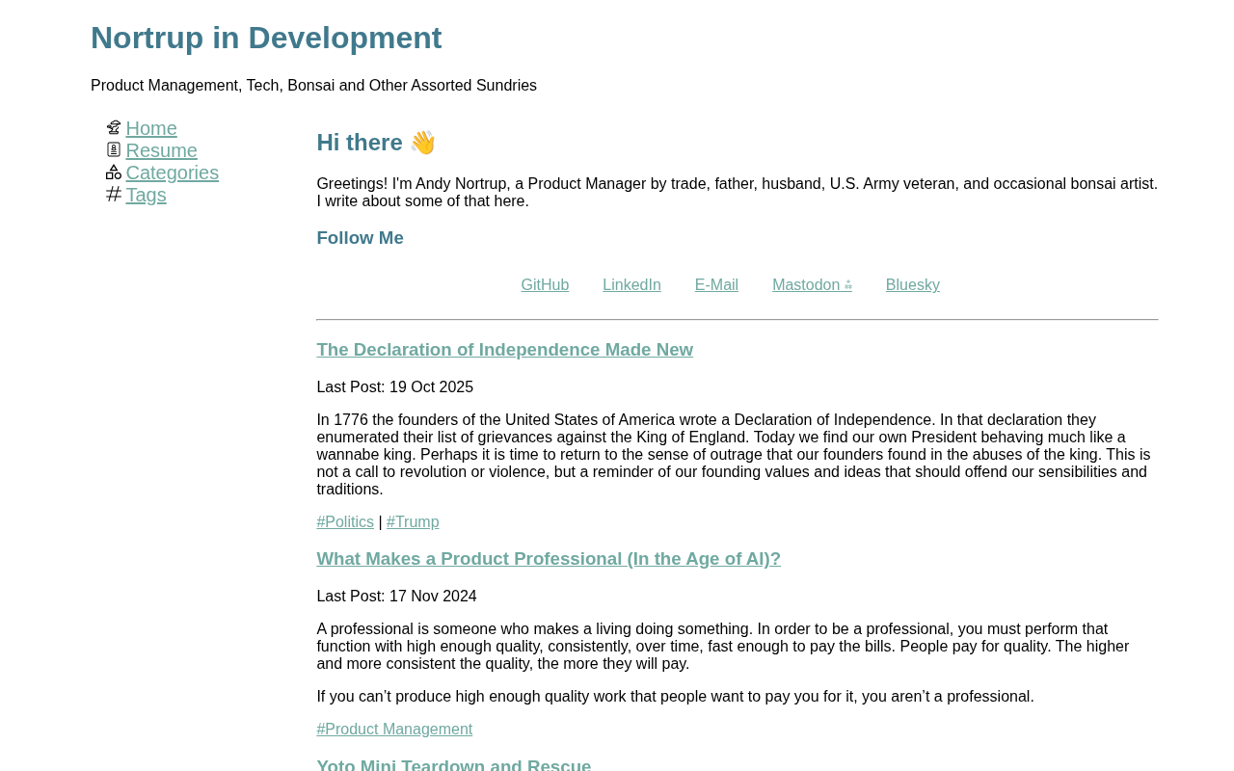Viewport: 1234px width, 771px height.
Task: Open the Resume page link
Action: (162, 150)
